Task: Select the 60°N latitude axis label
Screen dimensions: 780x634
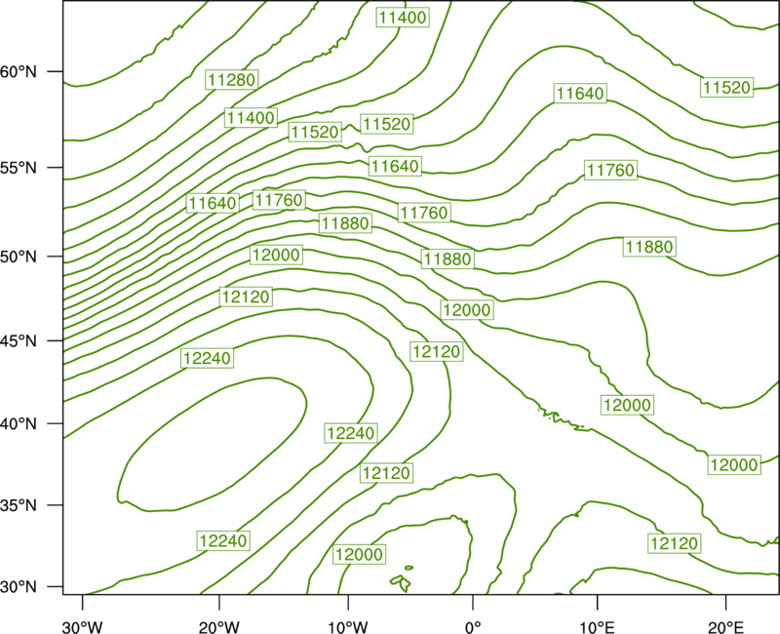Action: coord(19,72)
